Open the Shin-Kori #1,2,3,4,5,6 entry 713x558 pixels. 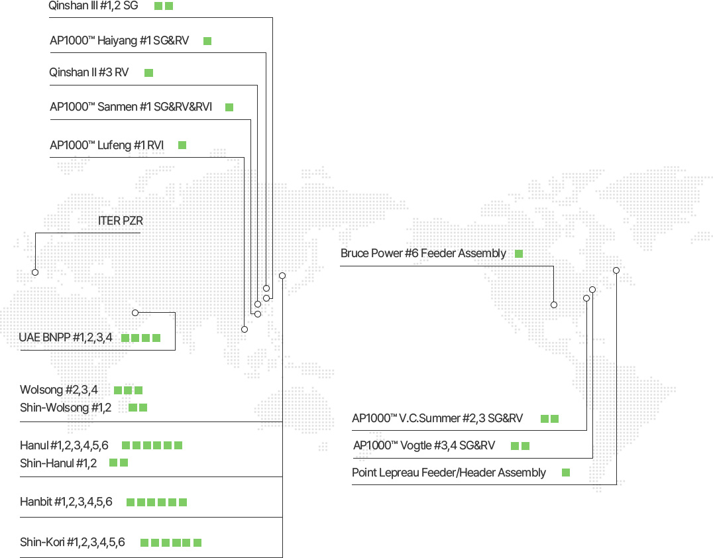pyautogui.click(x=72, y=542)
